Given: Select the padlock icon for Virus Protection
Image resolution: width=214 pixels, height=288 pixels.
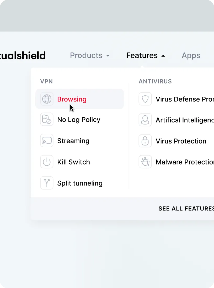Looking at the screenshot, I should [x=145, y=141].
